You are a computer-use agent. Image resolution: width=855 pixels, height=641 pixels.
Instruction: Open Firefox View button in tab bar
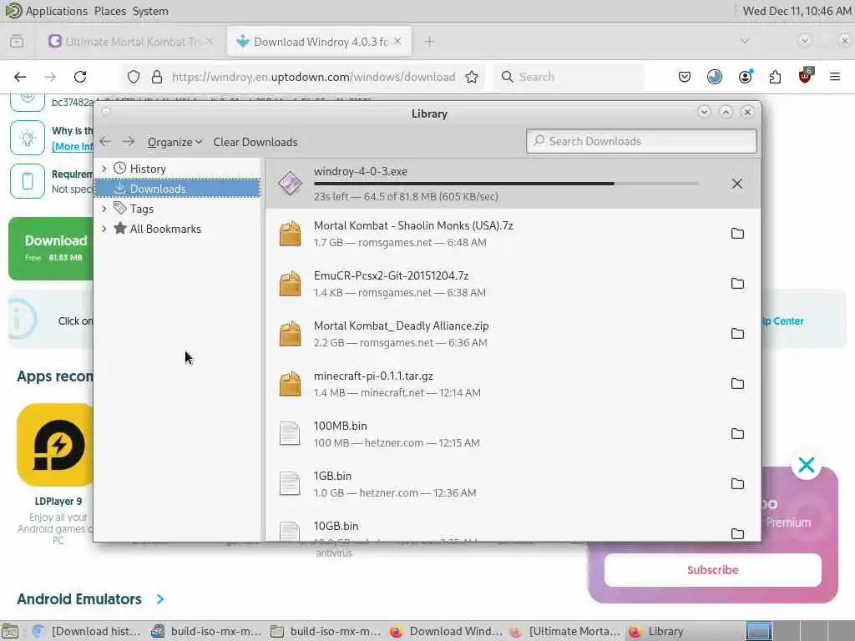pyautogui.click(x=17, y=42)
